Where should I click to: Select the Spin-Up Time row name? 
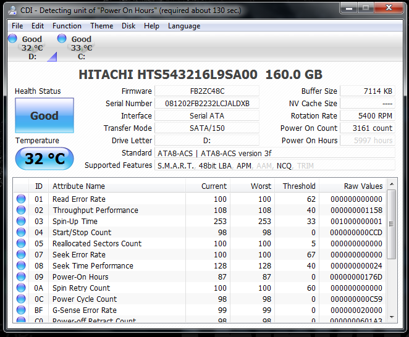coord(75,222)
